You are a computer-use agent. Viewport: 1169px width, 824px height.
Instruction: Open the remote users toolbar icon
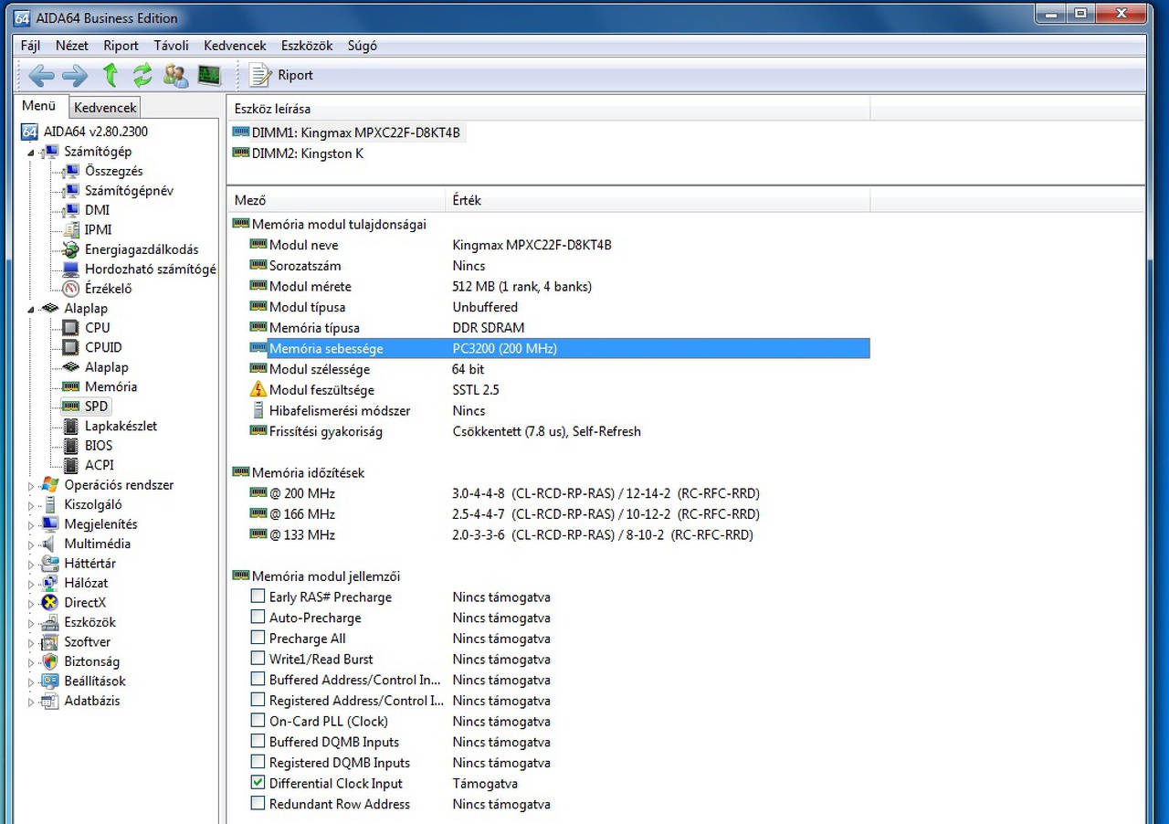click(175, 75)
